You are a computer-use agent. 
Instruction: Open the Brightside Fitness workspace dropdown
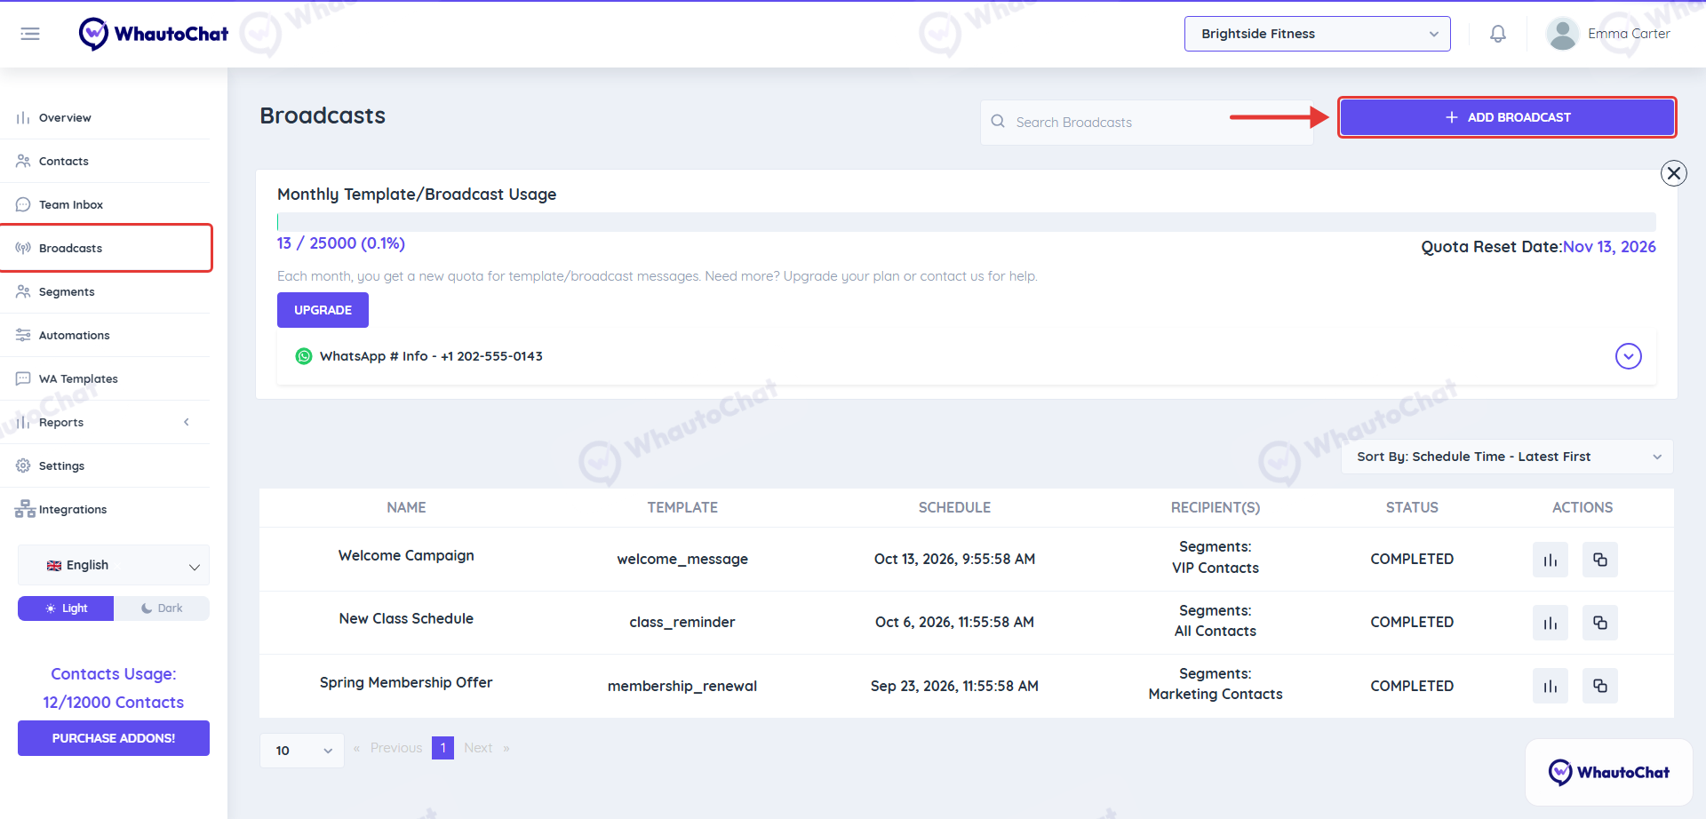coord(1317,34)
